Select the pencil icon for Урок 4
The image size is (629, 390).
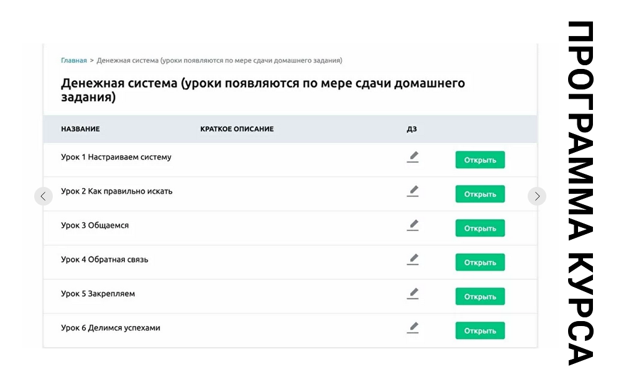413,260
